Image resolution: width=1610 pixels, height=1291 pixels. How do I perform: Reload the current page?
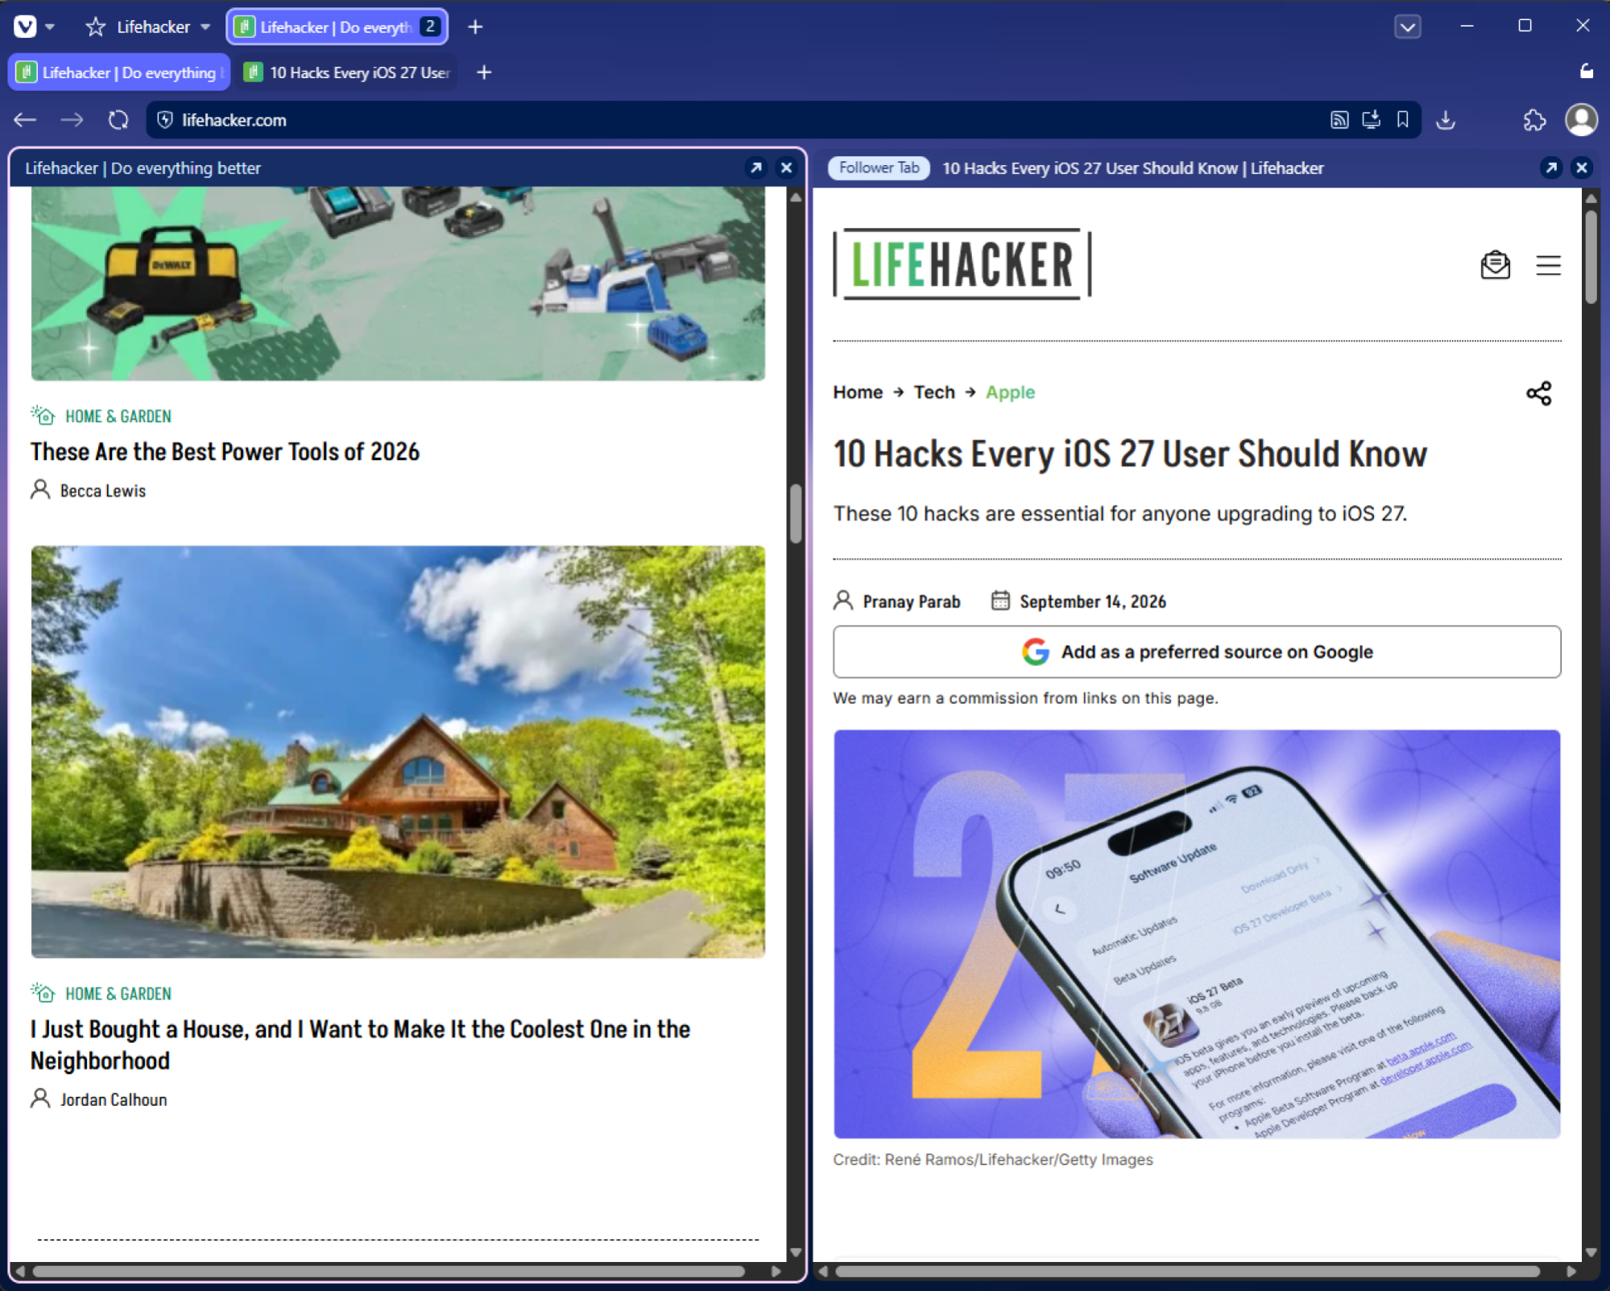coord(118,120)
